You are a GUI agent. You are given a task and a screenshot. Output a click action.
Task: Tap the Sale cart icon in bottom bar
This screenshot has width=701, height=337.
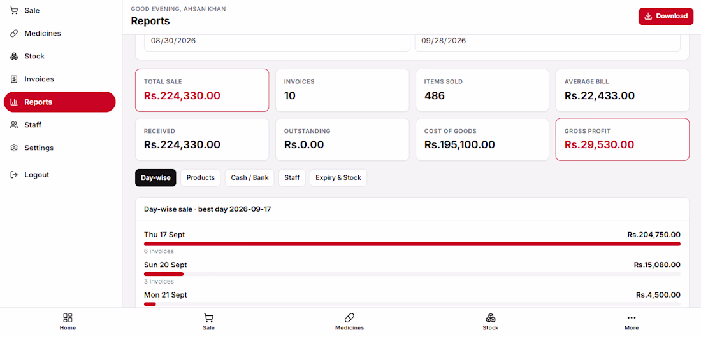pos(208,317)
